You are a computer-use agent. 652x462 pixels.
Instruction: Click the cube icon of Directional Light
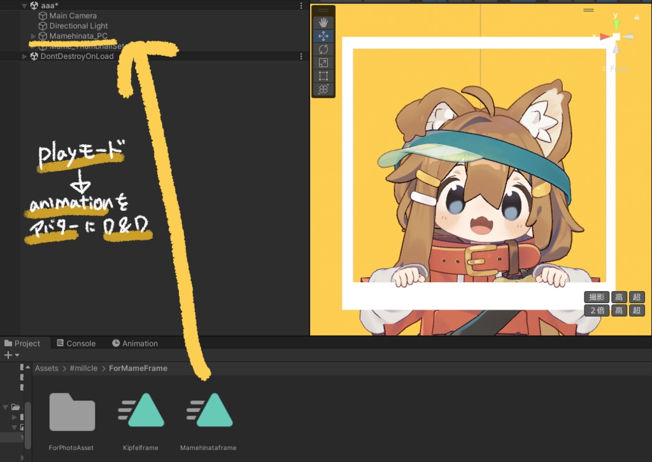(x=43, y=26)
